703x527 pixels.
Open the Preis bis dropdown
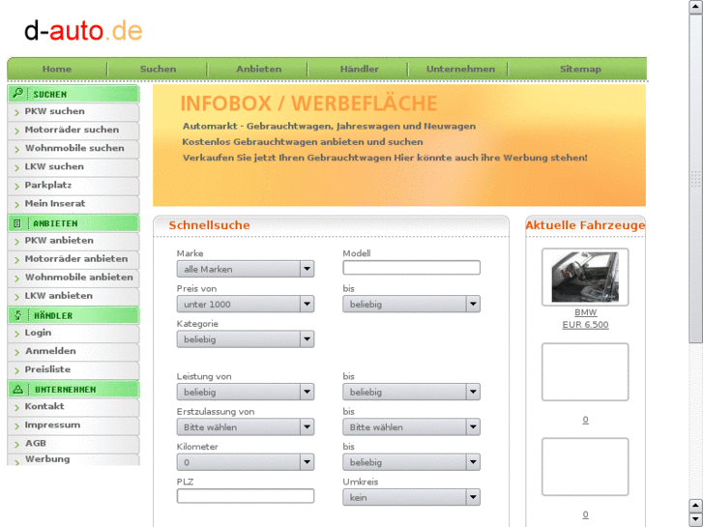coord(411,304)
